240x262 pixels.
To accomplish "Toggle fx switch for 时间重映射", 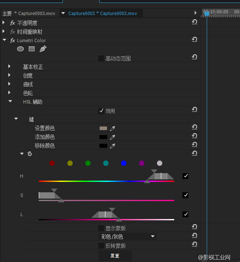I will 12,32.
